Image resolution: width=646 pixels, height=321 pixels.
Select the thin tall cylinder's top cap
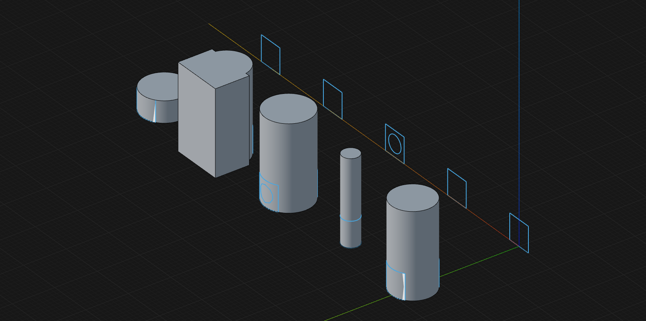click(x=350, y=153)
